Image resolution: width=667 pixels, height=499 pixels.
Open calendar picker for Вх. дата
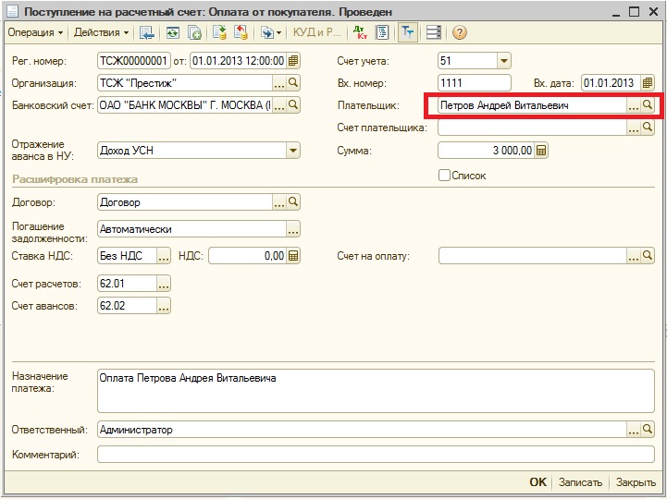[x=648, y=83]
